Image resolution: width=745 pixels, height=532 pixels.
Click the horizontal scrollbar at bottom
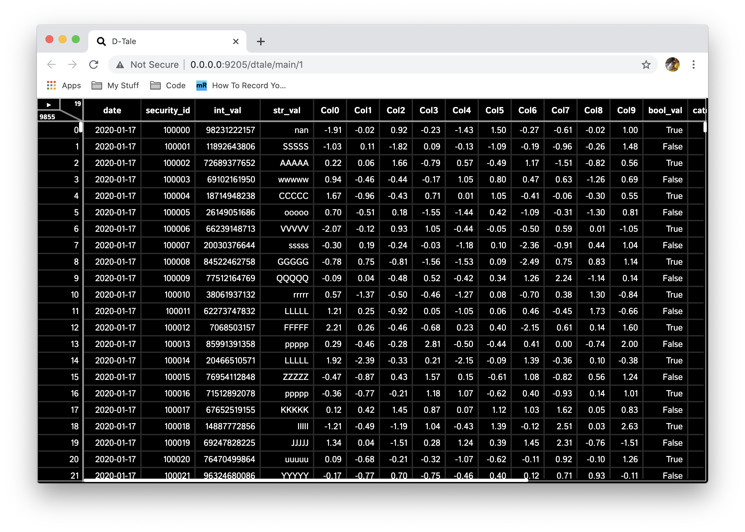point(306,480)
